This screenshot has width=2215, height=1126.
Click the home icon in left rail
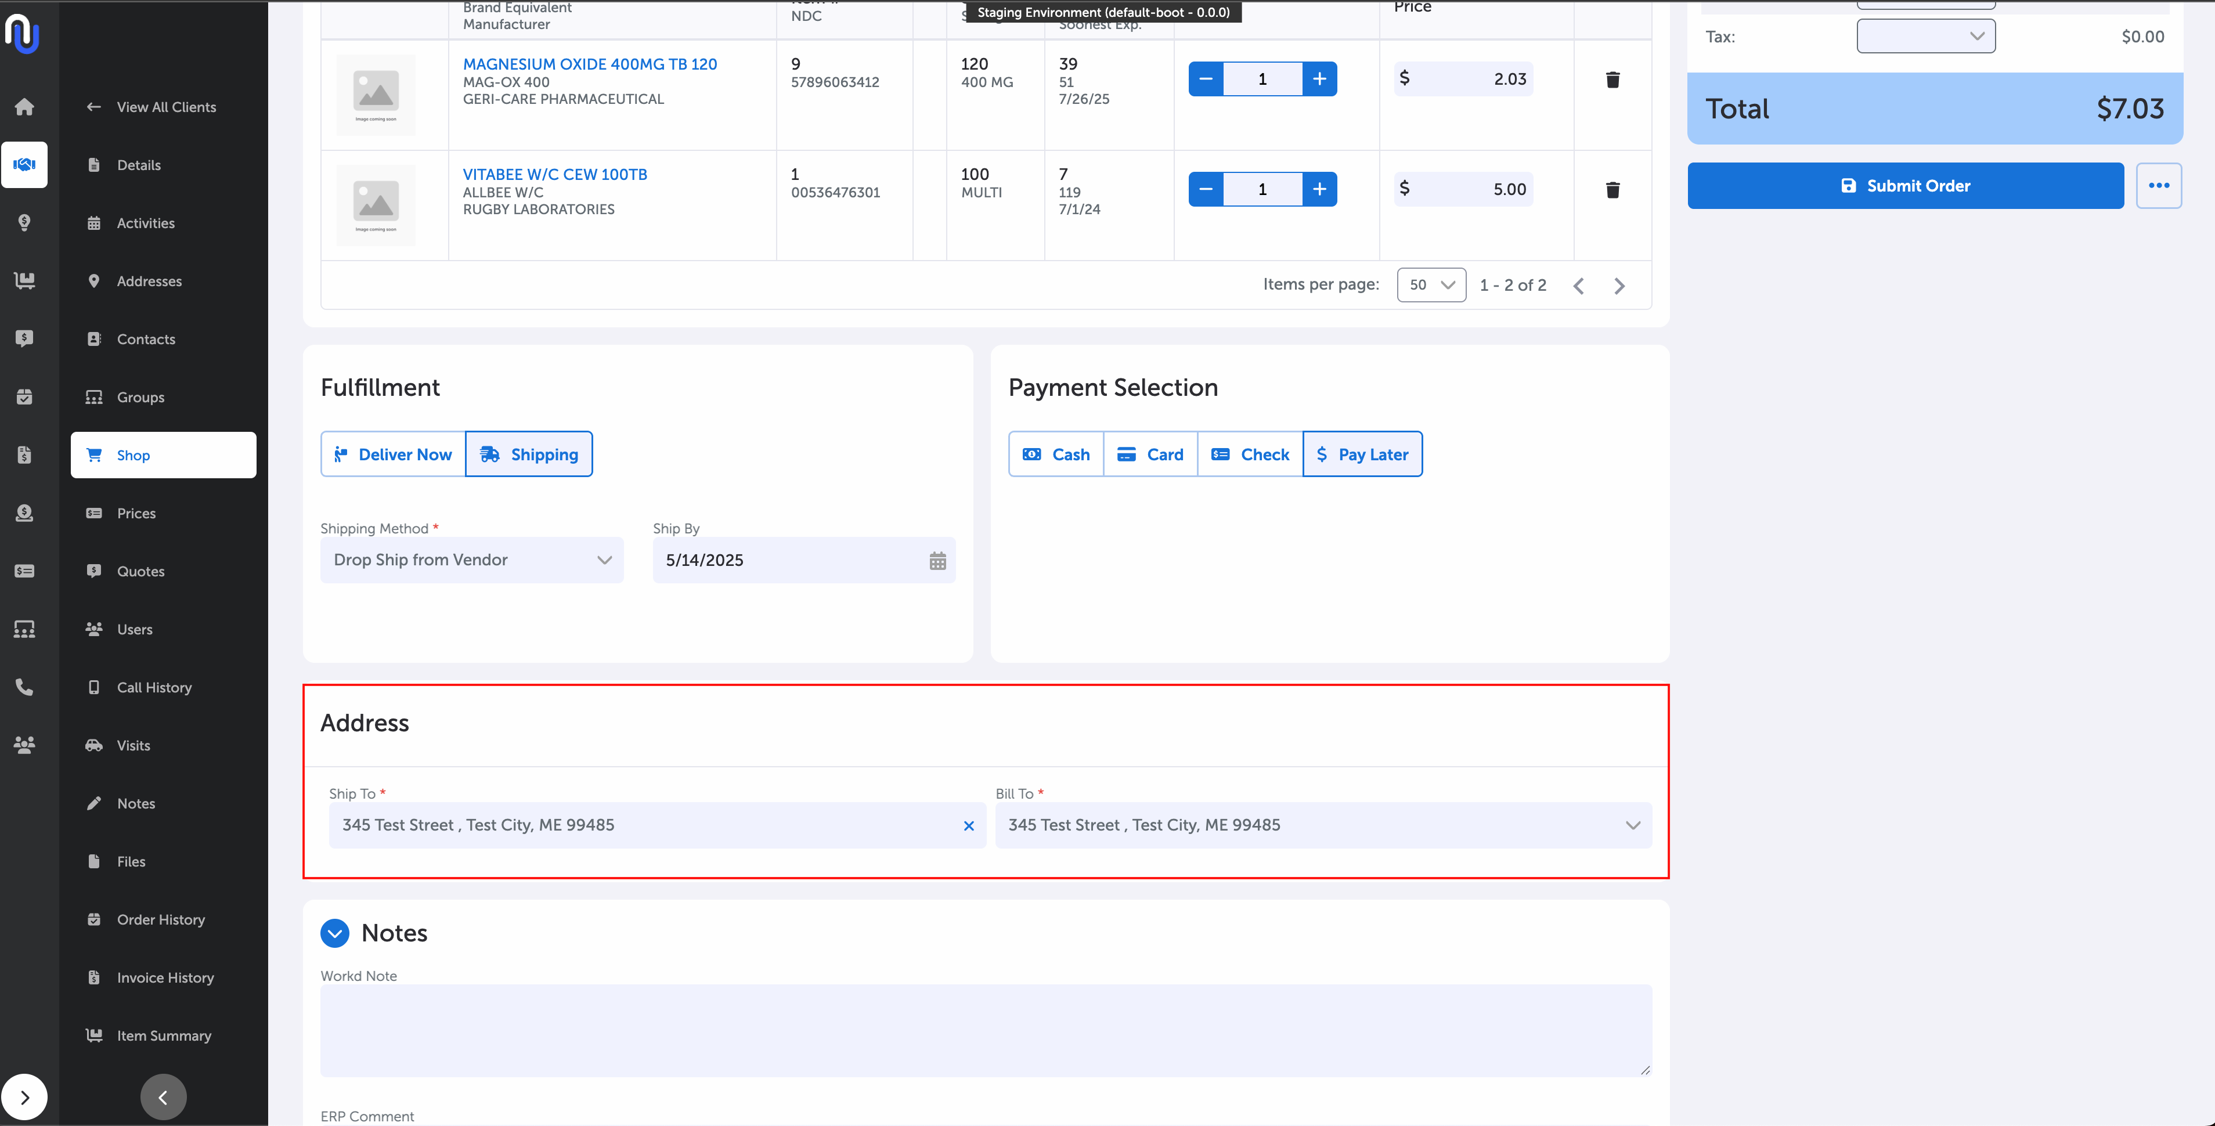coord(24,107)
